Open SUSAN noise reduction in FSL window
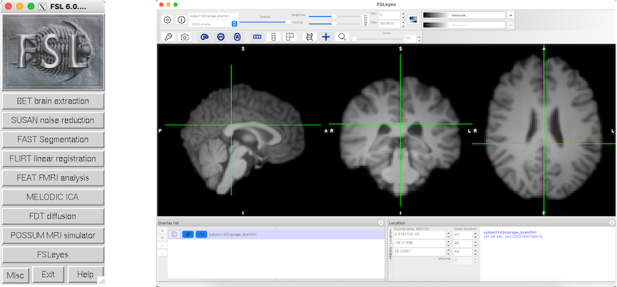The width and height of the screenshot is (617, 287). (x=53, y=120)
